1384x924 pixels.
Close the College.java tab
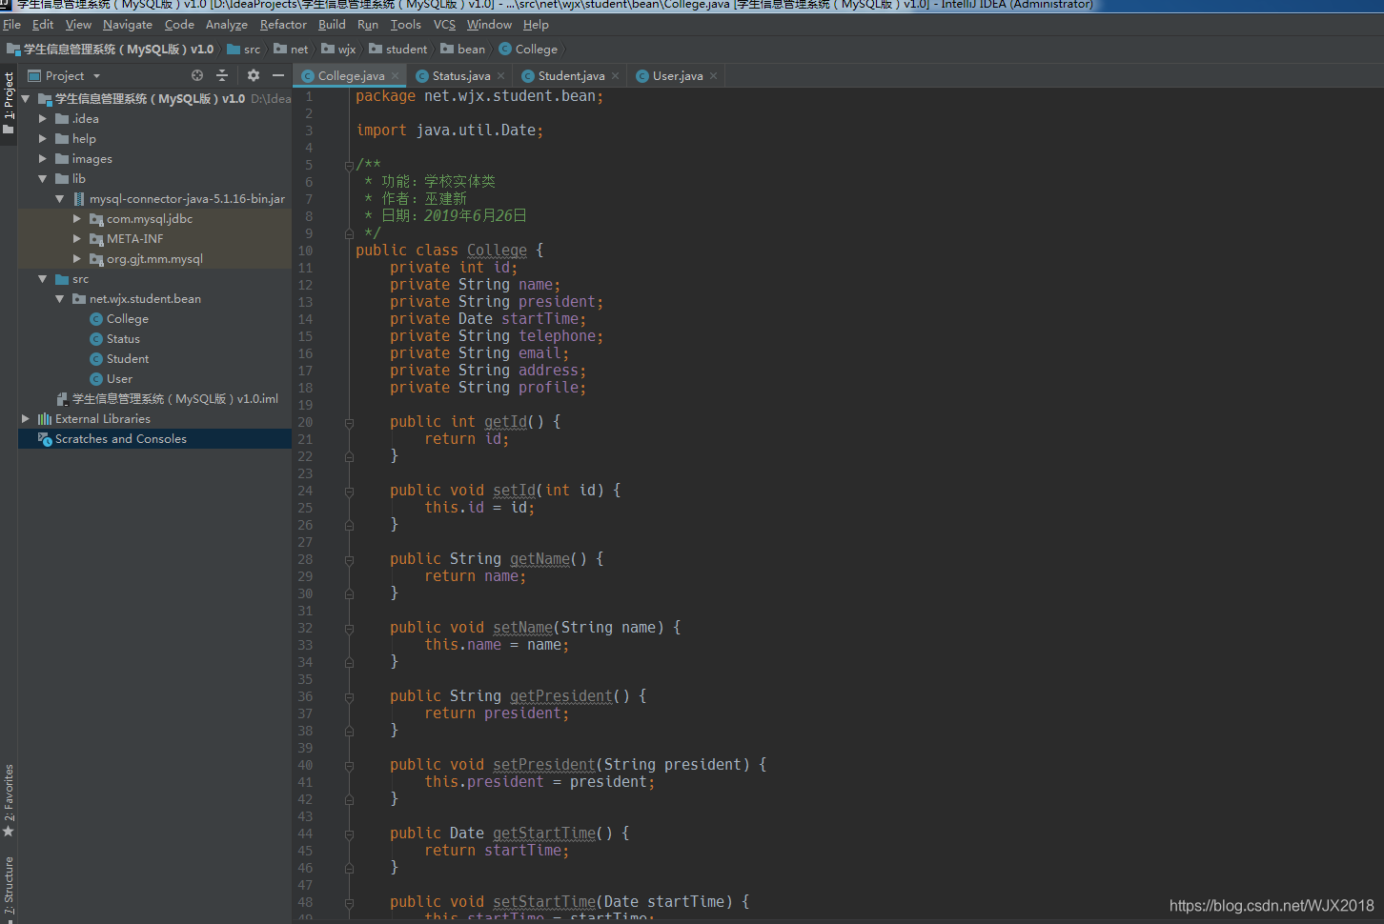pyautogui.click(x=395, y=76)
